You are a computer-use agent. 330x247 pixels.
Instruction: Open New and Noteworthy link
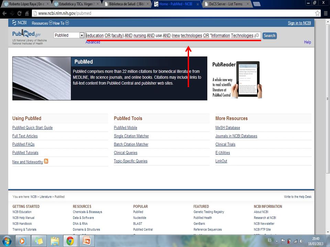pyautogui.click(x=27, y=162)
